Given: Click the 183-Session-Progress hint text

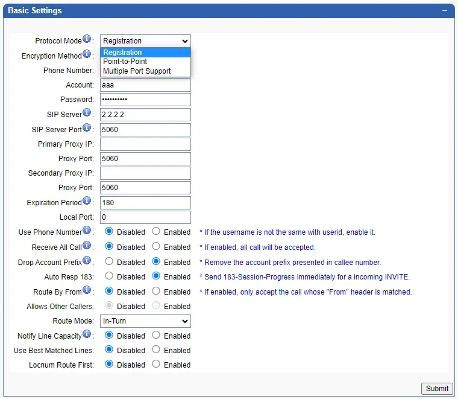Looking at the screenshot, I should (305, 276).
